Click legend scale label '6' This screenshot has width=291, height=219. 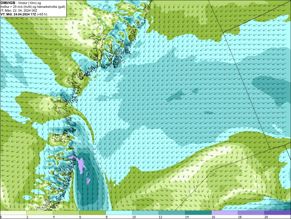(80, 217)
